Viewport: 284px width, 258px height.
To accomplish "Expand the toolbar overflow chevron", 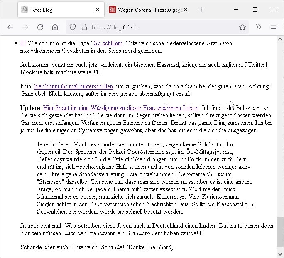I will 258,27.
